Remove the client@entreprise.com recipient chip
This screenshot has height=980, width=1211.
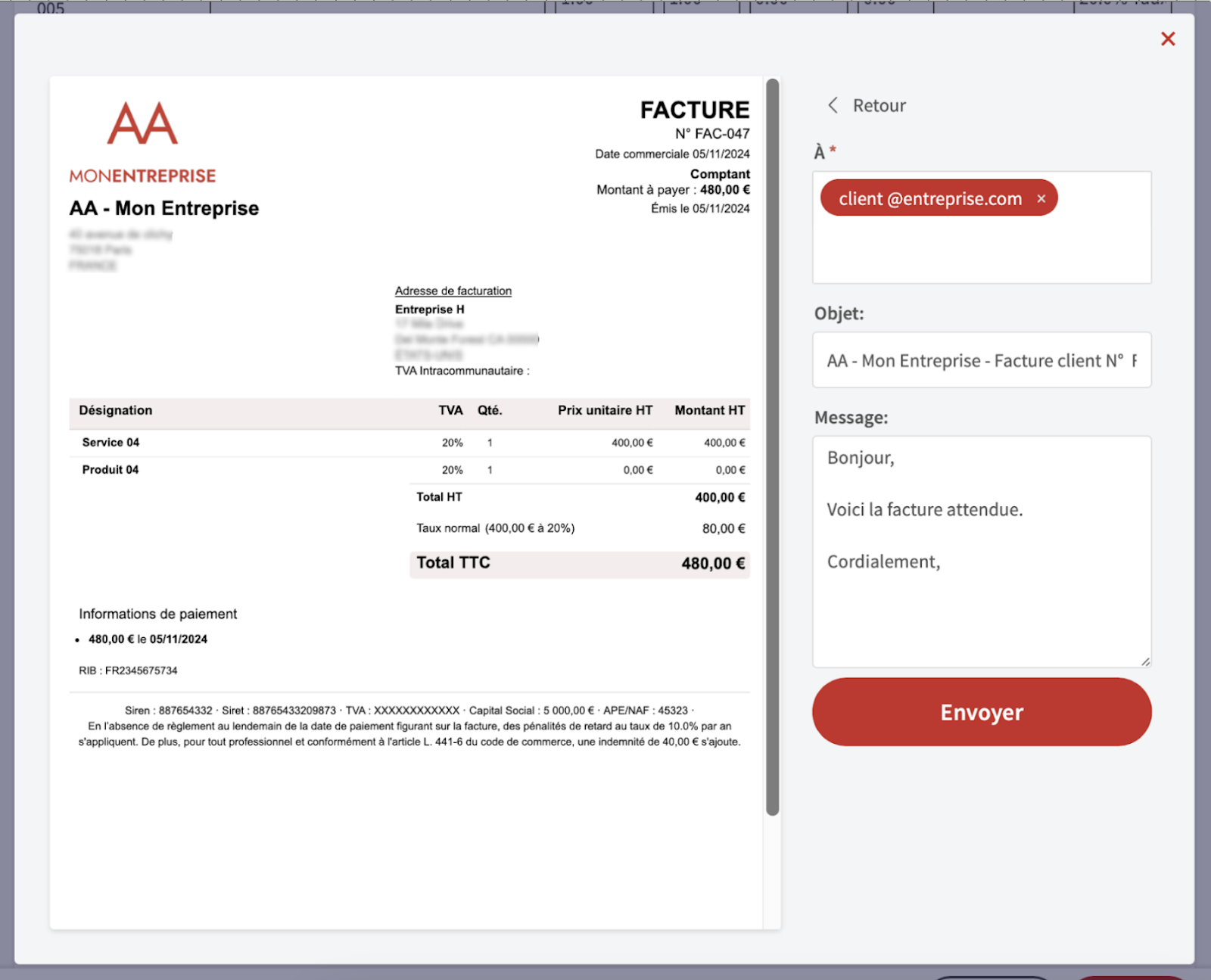click(1041, 198)
